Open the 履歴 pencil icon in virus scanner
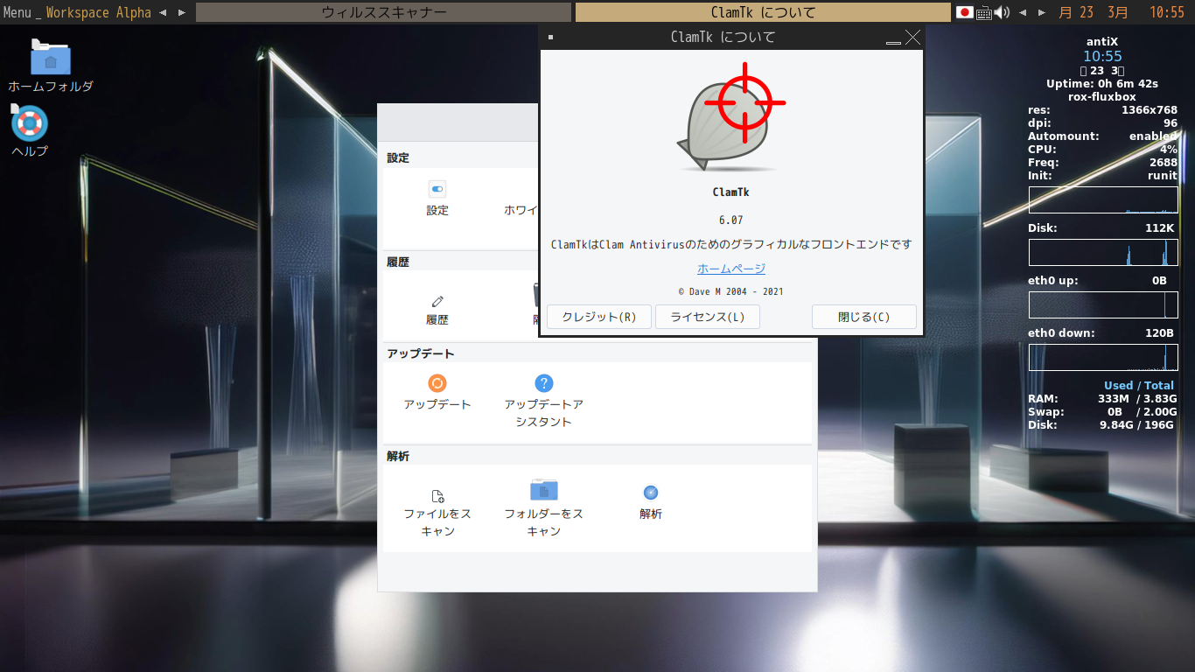This screenshot has width=1195, height=672. click(437, 301)
